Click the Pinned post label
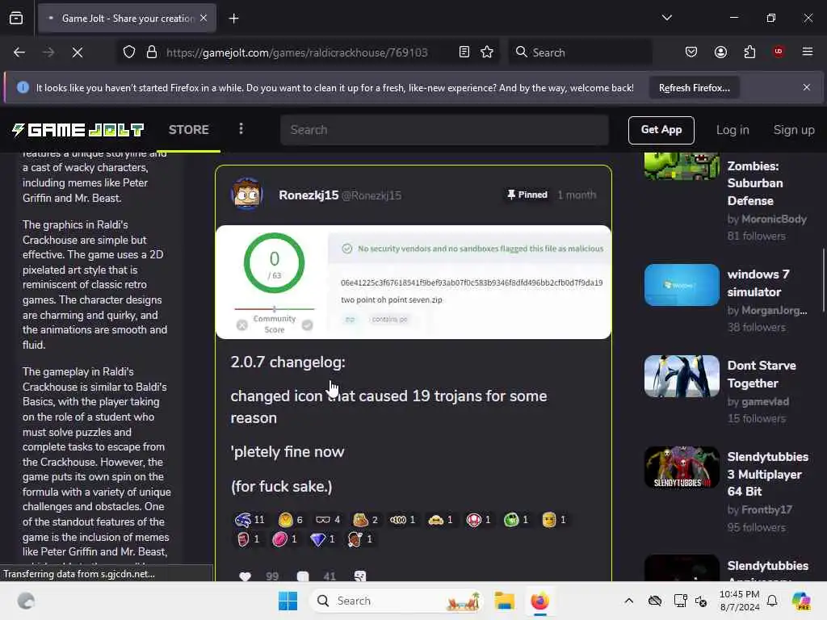The image size is (827, 620). (527, 195)
